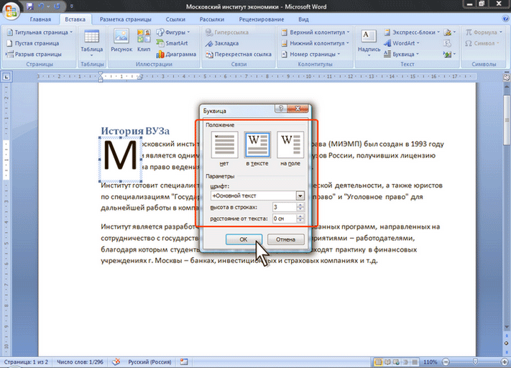This screenshot has width=511, height=368.
Task: Click the insert object icon in the Текст group
Action: pyautogui.click(x=449, y=54)
